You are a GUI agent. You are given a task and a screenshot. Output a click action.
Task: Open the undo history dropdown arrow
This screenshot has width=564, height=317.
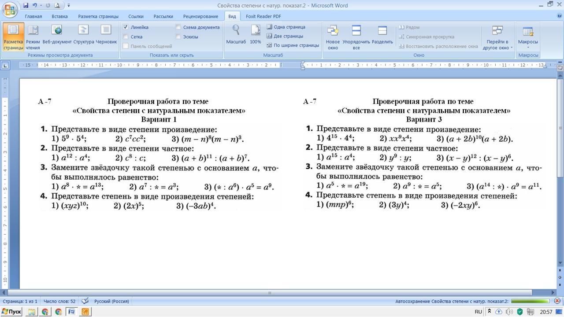coord(41,5)
